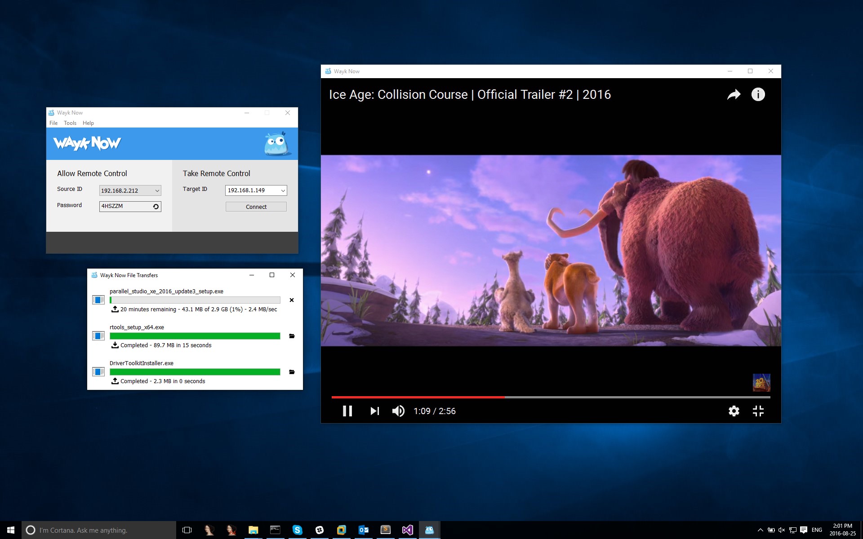Skip to next video

click(374, 411)
